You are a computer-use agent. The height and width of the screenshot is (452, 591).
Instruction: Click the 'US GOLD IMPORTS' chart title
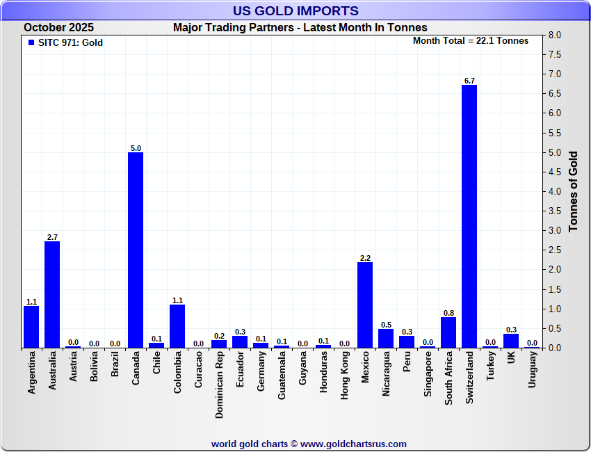[295, 11]
